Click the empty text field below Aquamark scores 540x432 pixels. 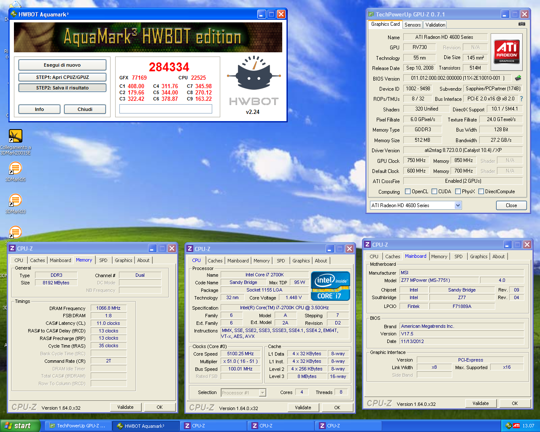click(x=166, y=109)
